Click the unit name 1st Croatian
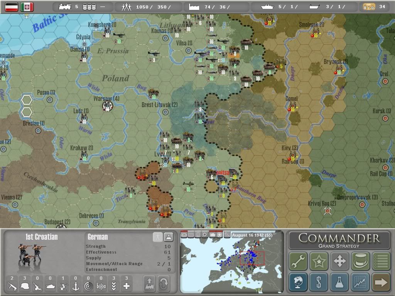 (42, 237)
